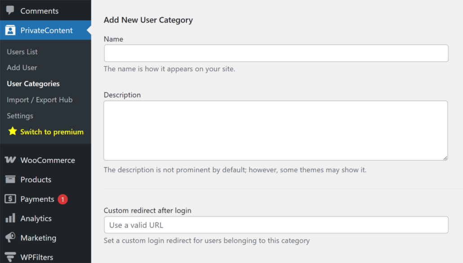
Task: Go to Users List submenu
Action: tap(22, 52)
